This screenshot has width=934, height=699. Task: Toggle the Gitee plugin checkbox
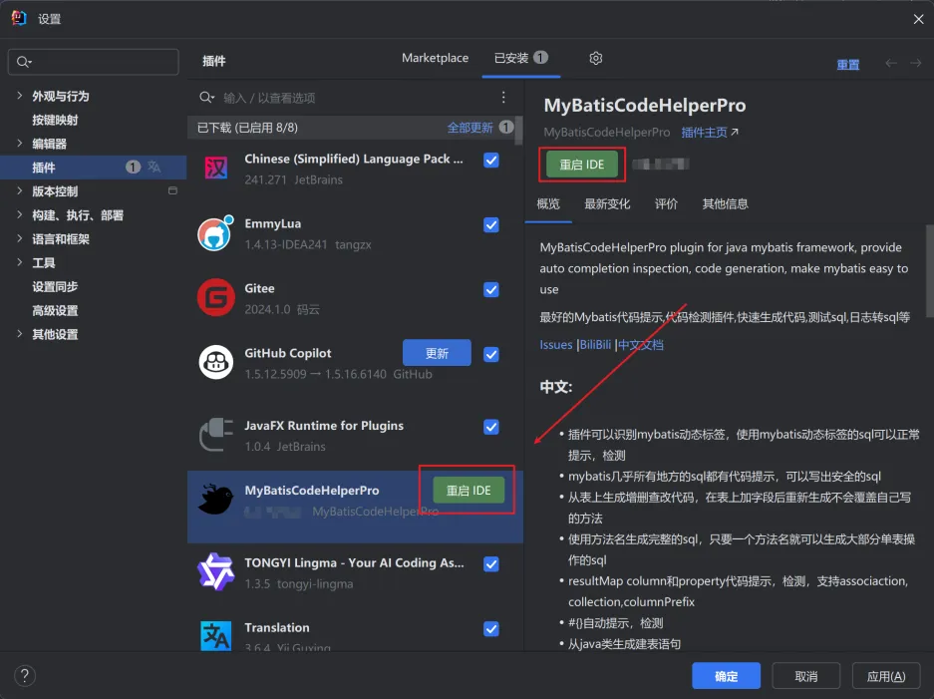[491, 289]
